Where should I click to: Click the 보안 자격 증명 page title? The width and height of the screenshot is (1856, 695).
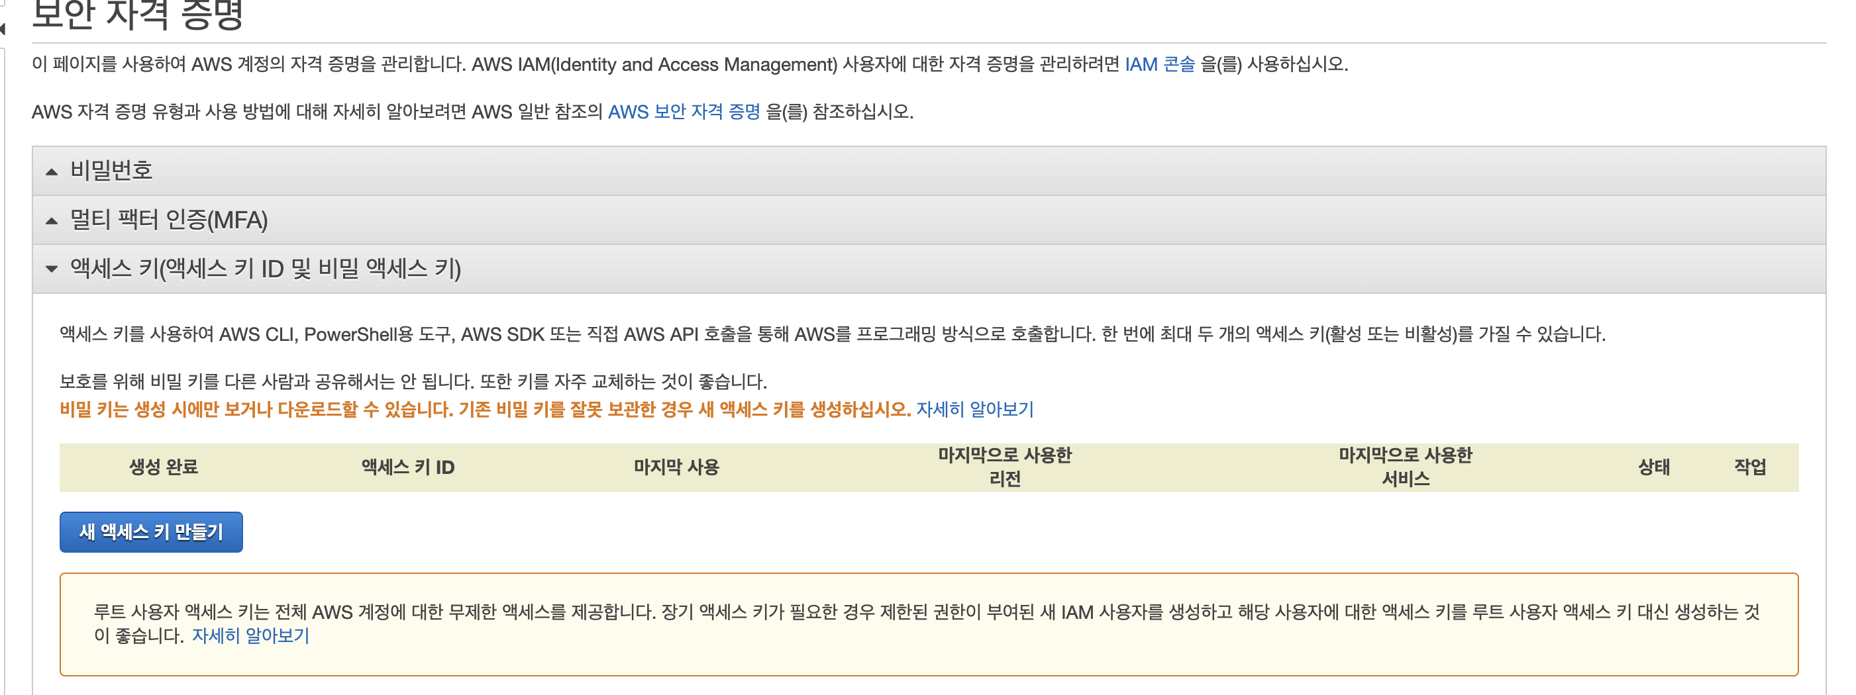click(x=138, y=15)
